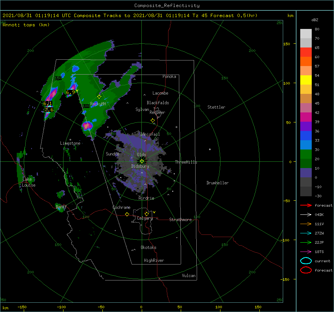Viewport: 334px width, 312px height.
Task: Select the slate blue 0-10 dBZ swatch
Action: pyautogui.click(x=306, y=173)
